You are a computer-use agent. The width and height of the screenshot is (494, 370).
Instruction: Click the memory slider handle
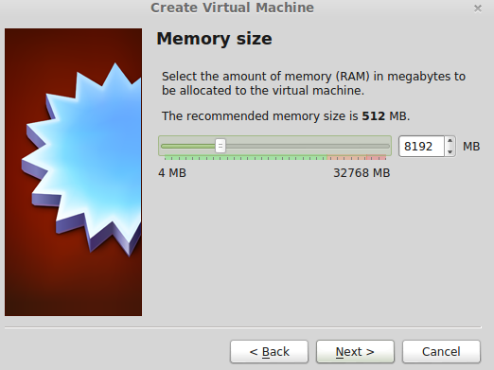221,146
